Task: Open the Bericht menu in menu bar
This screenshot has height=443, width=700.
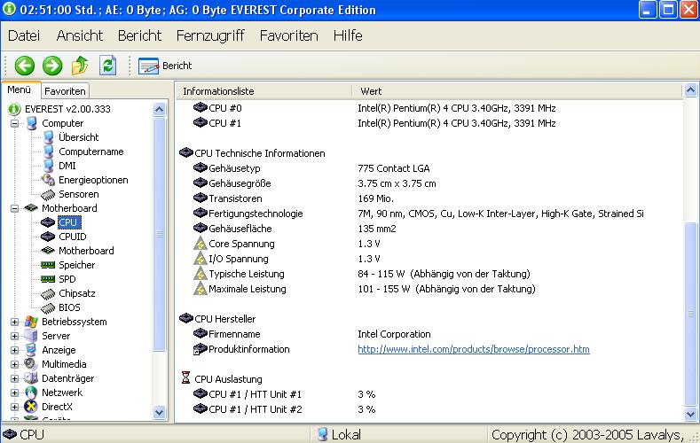Action: click(139, 35)
